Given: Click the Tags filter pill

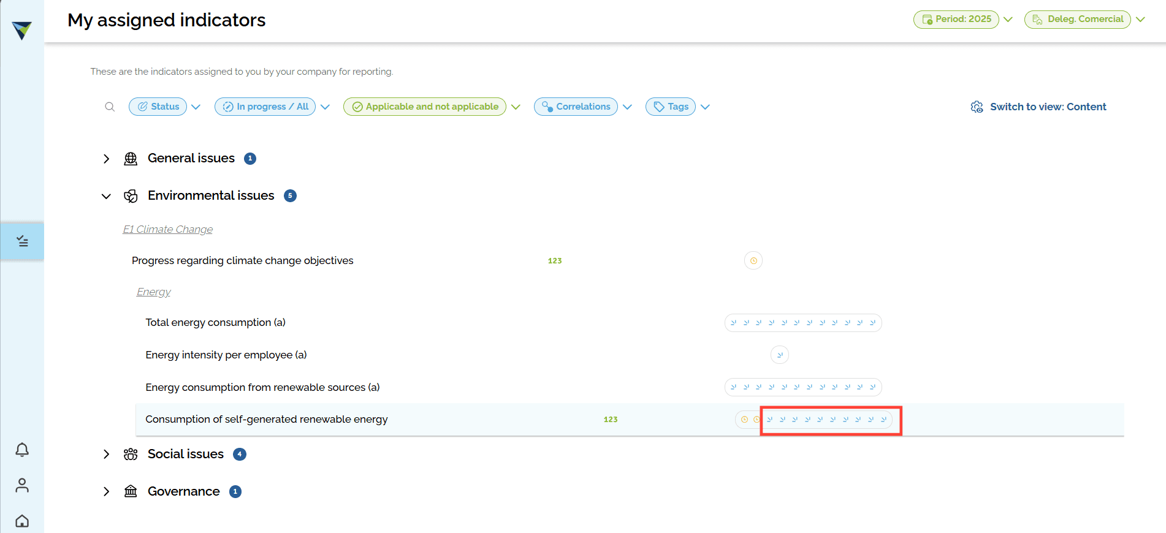Looking at the screenshot, I should pyautogui.click(x=671, y=107).
